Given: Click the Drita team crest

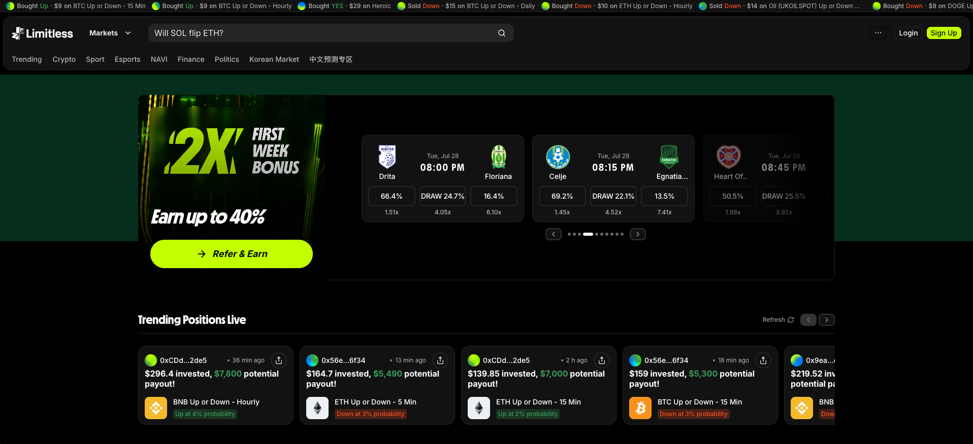Looking at the screenshot, I should 387,157.
